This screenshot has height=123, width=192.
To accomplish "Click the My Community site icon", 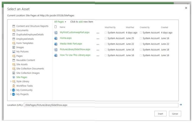I will pos(14,90).
